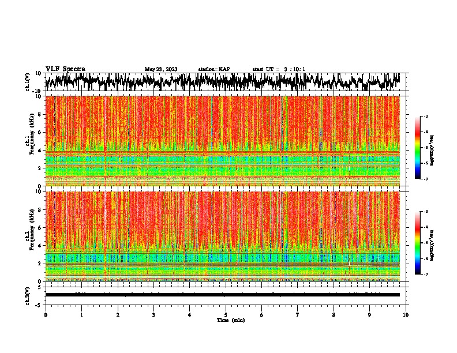Screen dimensions: 457x353
Task: Click the "5" tick on ch.3(V) axis
Action: coord(40,287)
